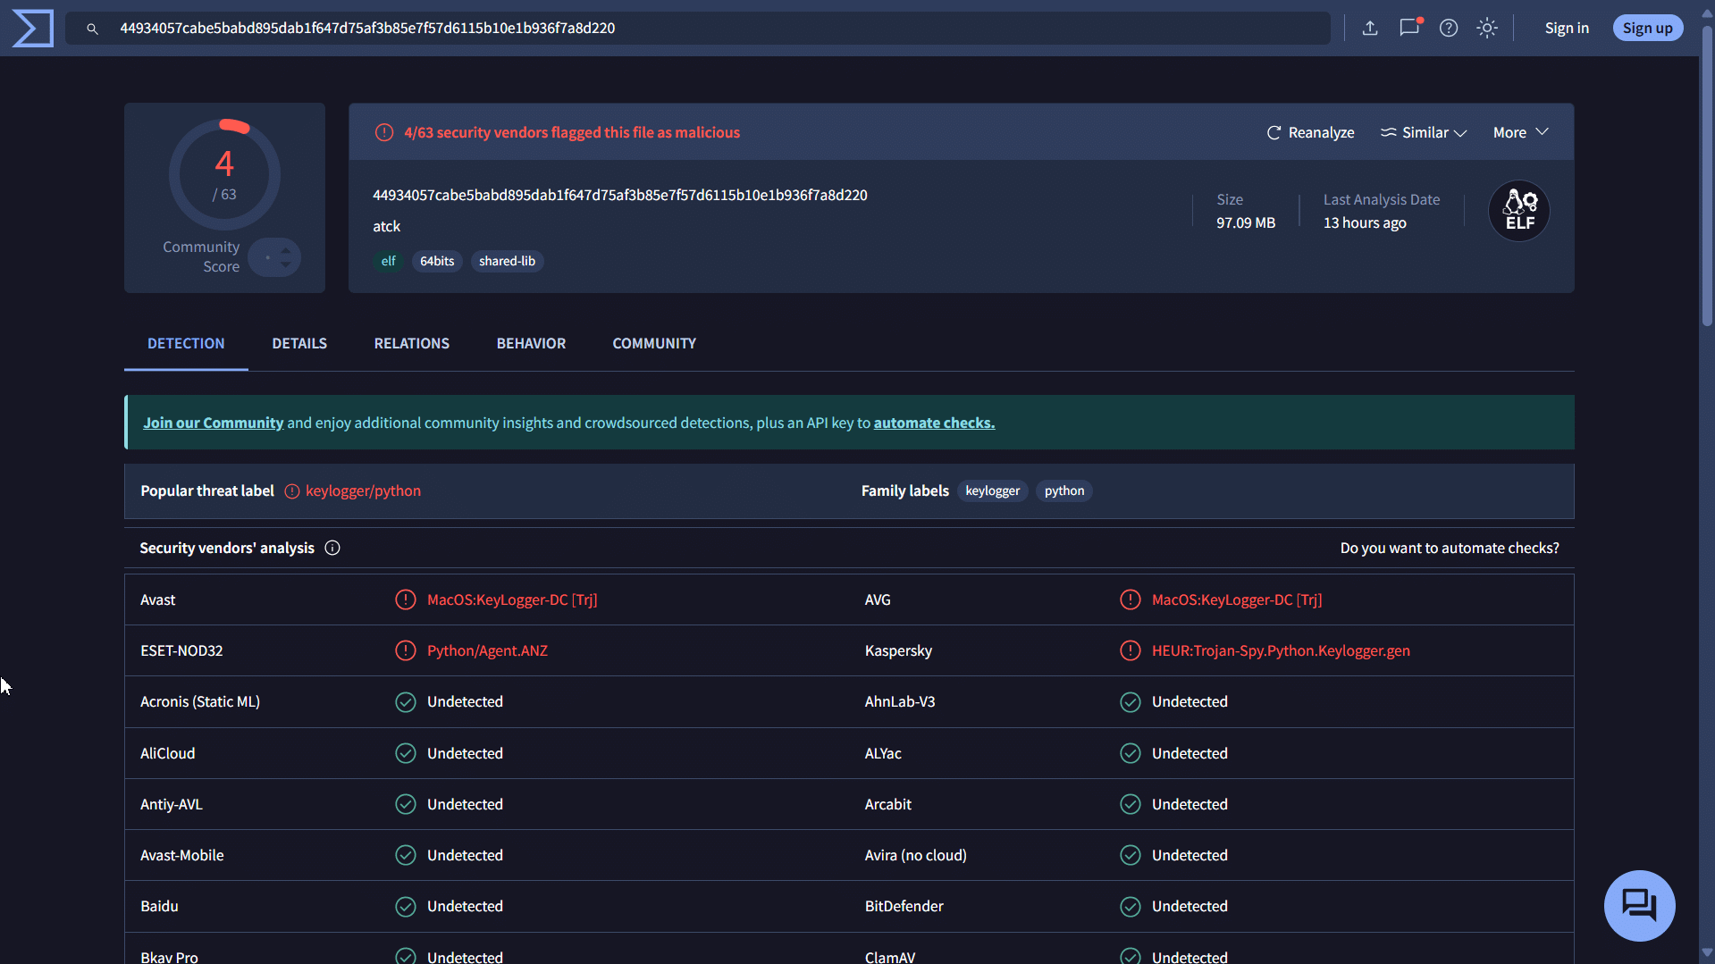Downvote the community score
The width and height of the screenshot is (1715, 964).
[x=284, y=264]
